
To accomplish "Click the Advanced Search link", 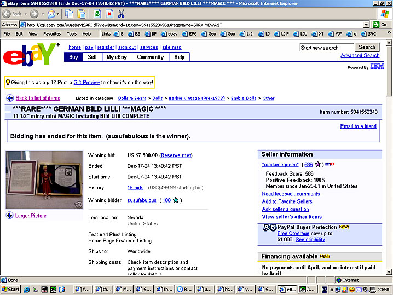I will coord(360,55).
